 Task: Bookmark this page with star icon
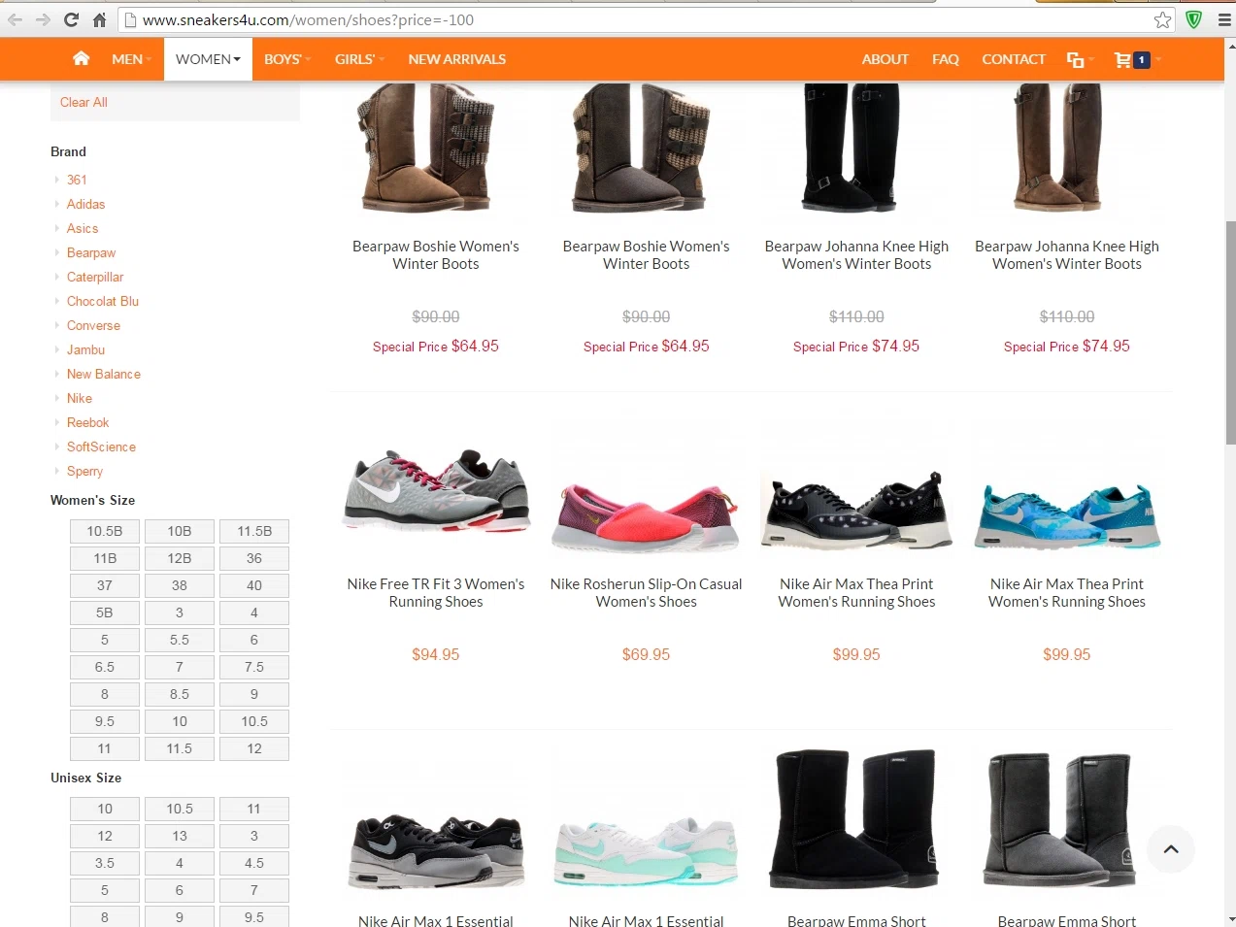pos(1162,19)
